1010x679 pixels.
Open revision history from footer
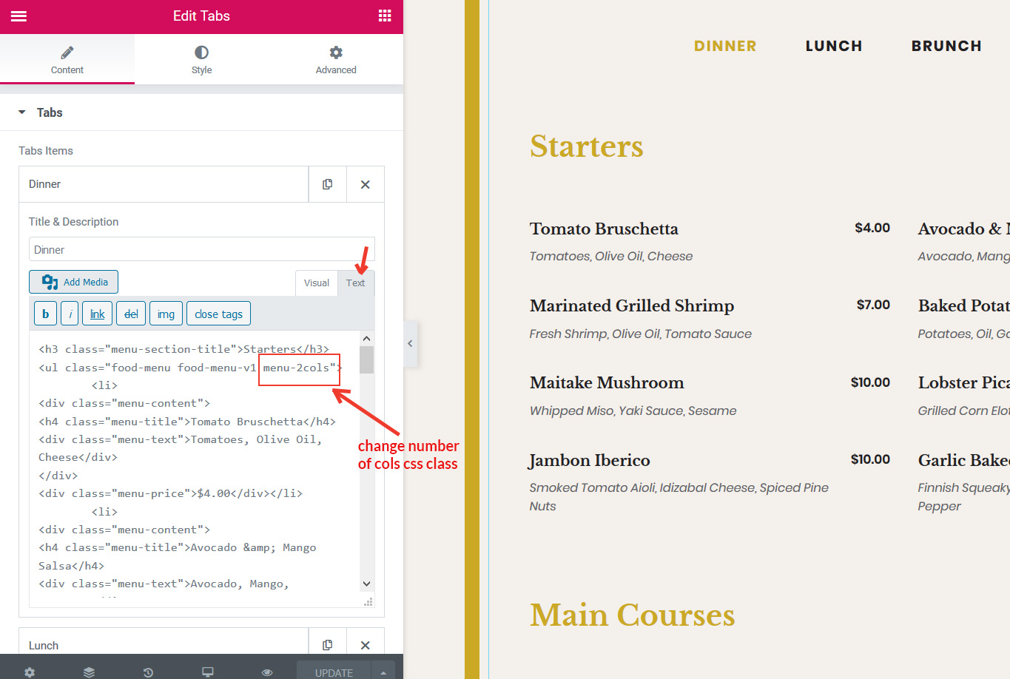point(148,672)
